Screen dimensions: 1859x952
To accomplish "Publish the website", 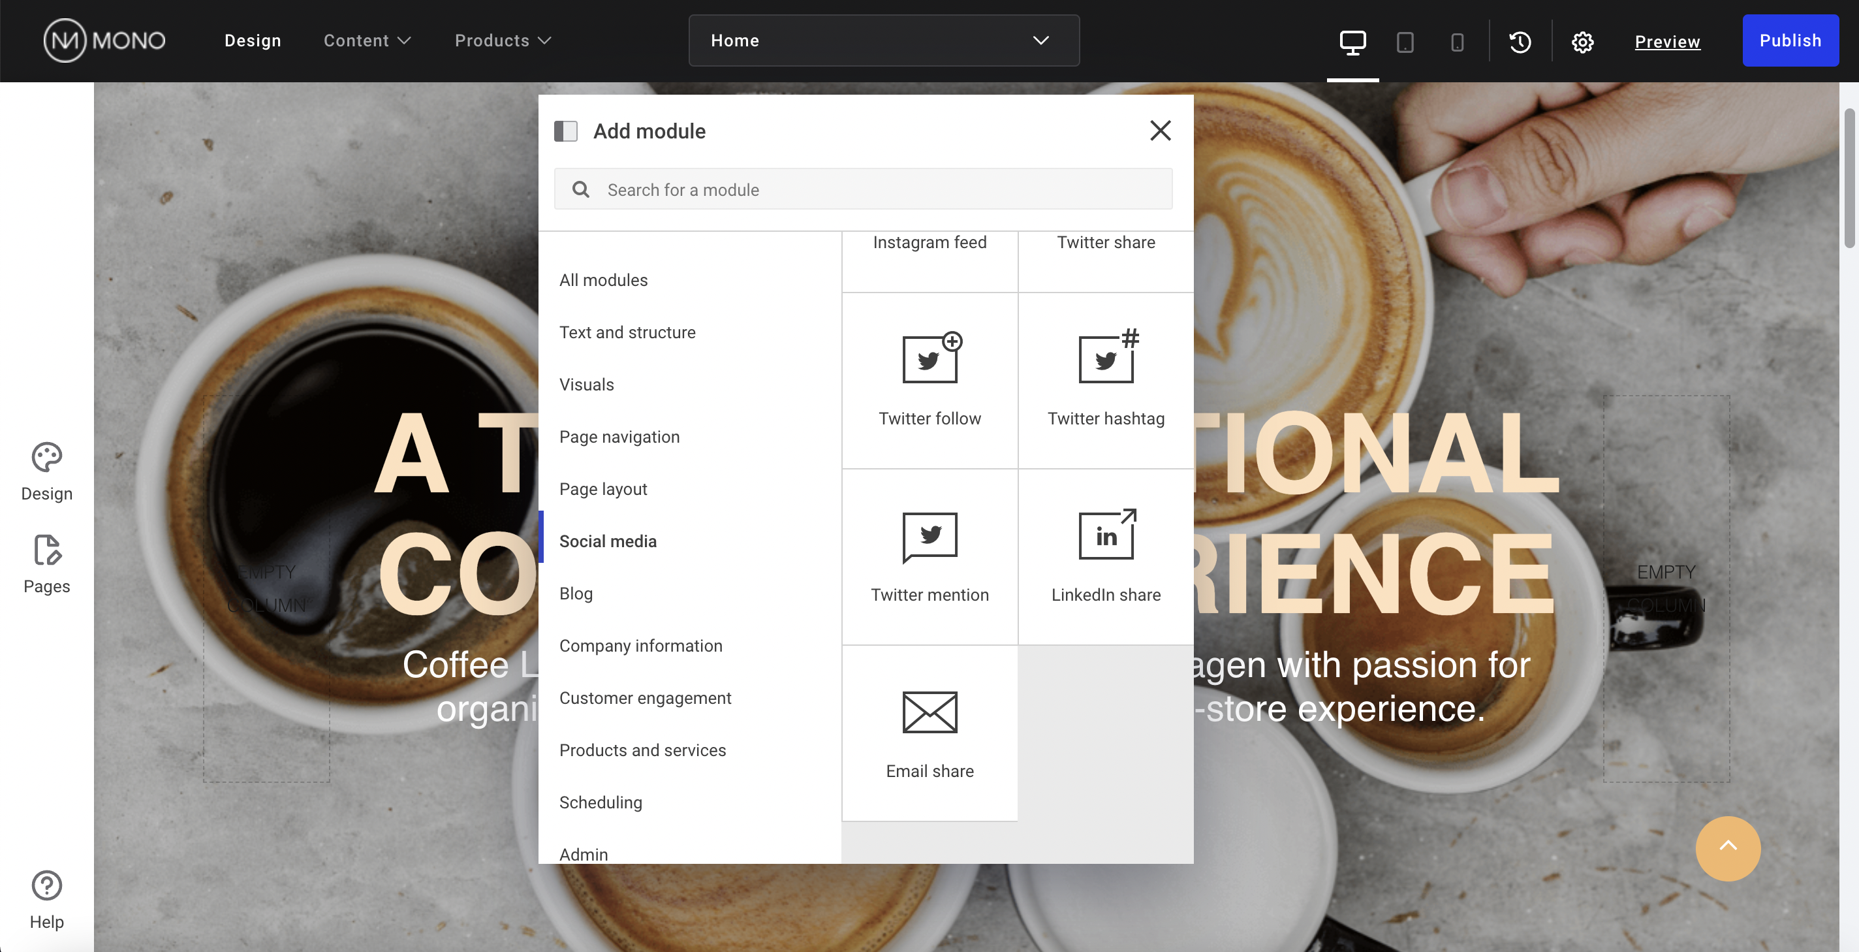I will [x=1791, y=40].
